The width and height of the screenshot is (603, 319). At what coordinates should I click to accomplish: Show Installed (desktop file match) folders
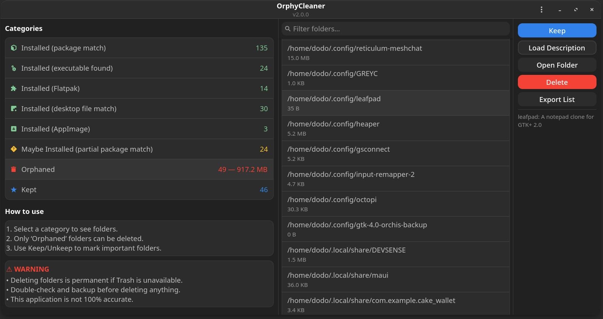click(139, 108)
